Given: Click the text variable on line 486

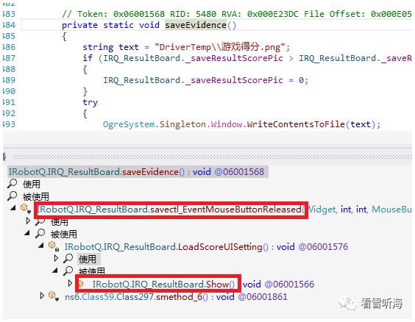Looking at the screenshot, I should 129,47.
